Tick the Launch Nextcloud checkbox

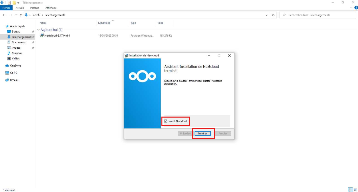166,121
